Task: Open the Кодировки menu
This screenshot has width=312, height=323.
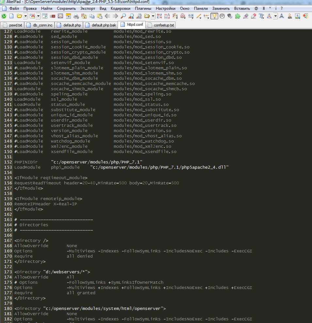Action: pos(120,8)
